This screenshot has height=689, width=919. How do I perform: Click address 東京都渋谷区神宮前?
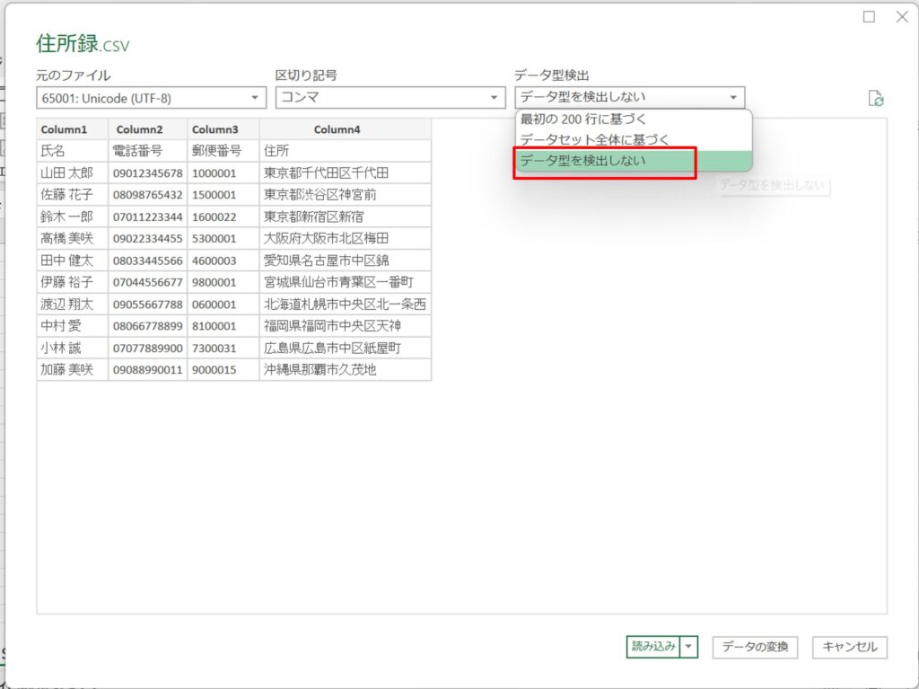tap(346, 195)
